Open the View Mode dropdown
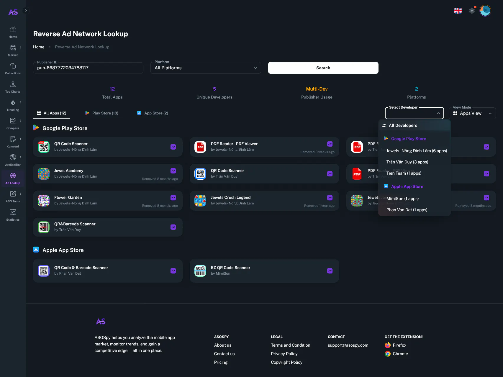The width and height of the screenshot is (503, 377). click(472, 113)
